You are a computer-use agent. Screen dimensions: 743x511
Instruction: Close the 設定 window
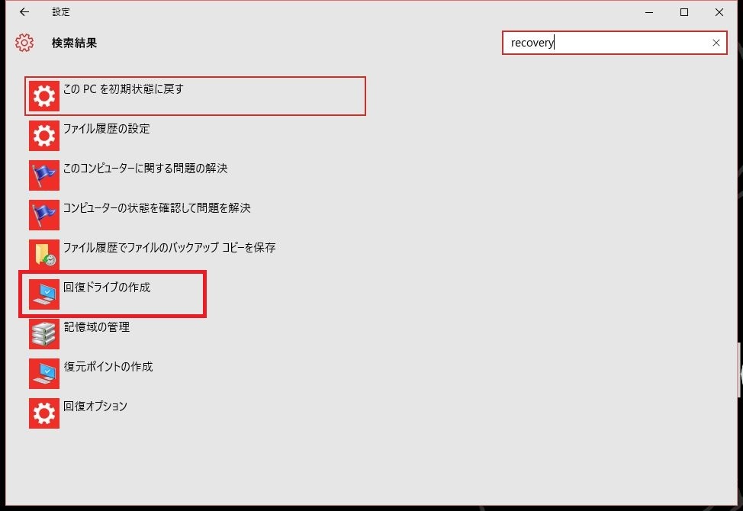tap(719, 12)
